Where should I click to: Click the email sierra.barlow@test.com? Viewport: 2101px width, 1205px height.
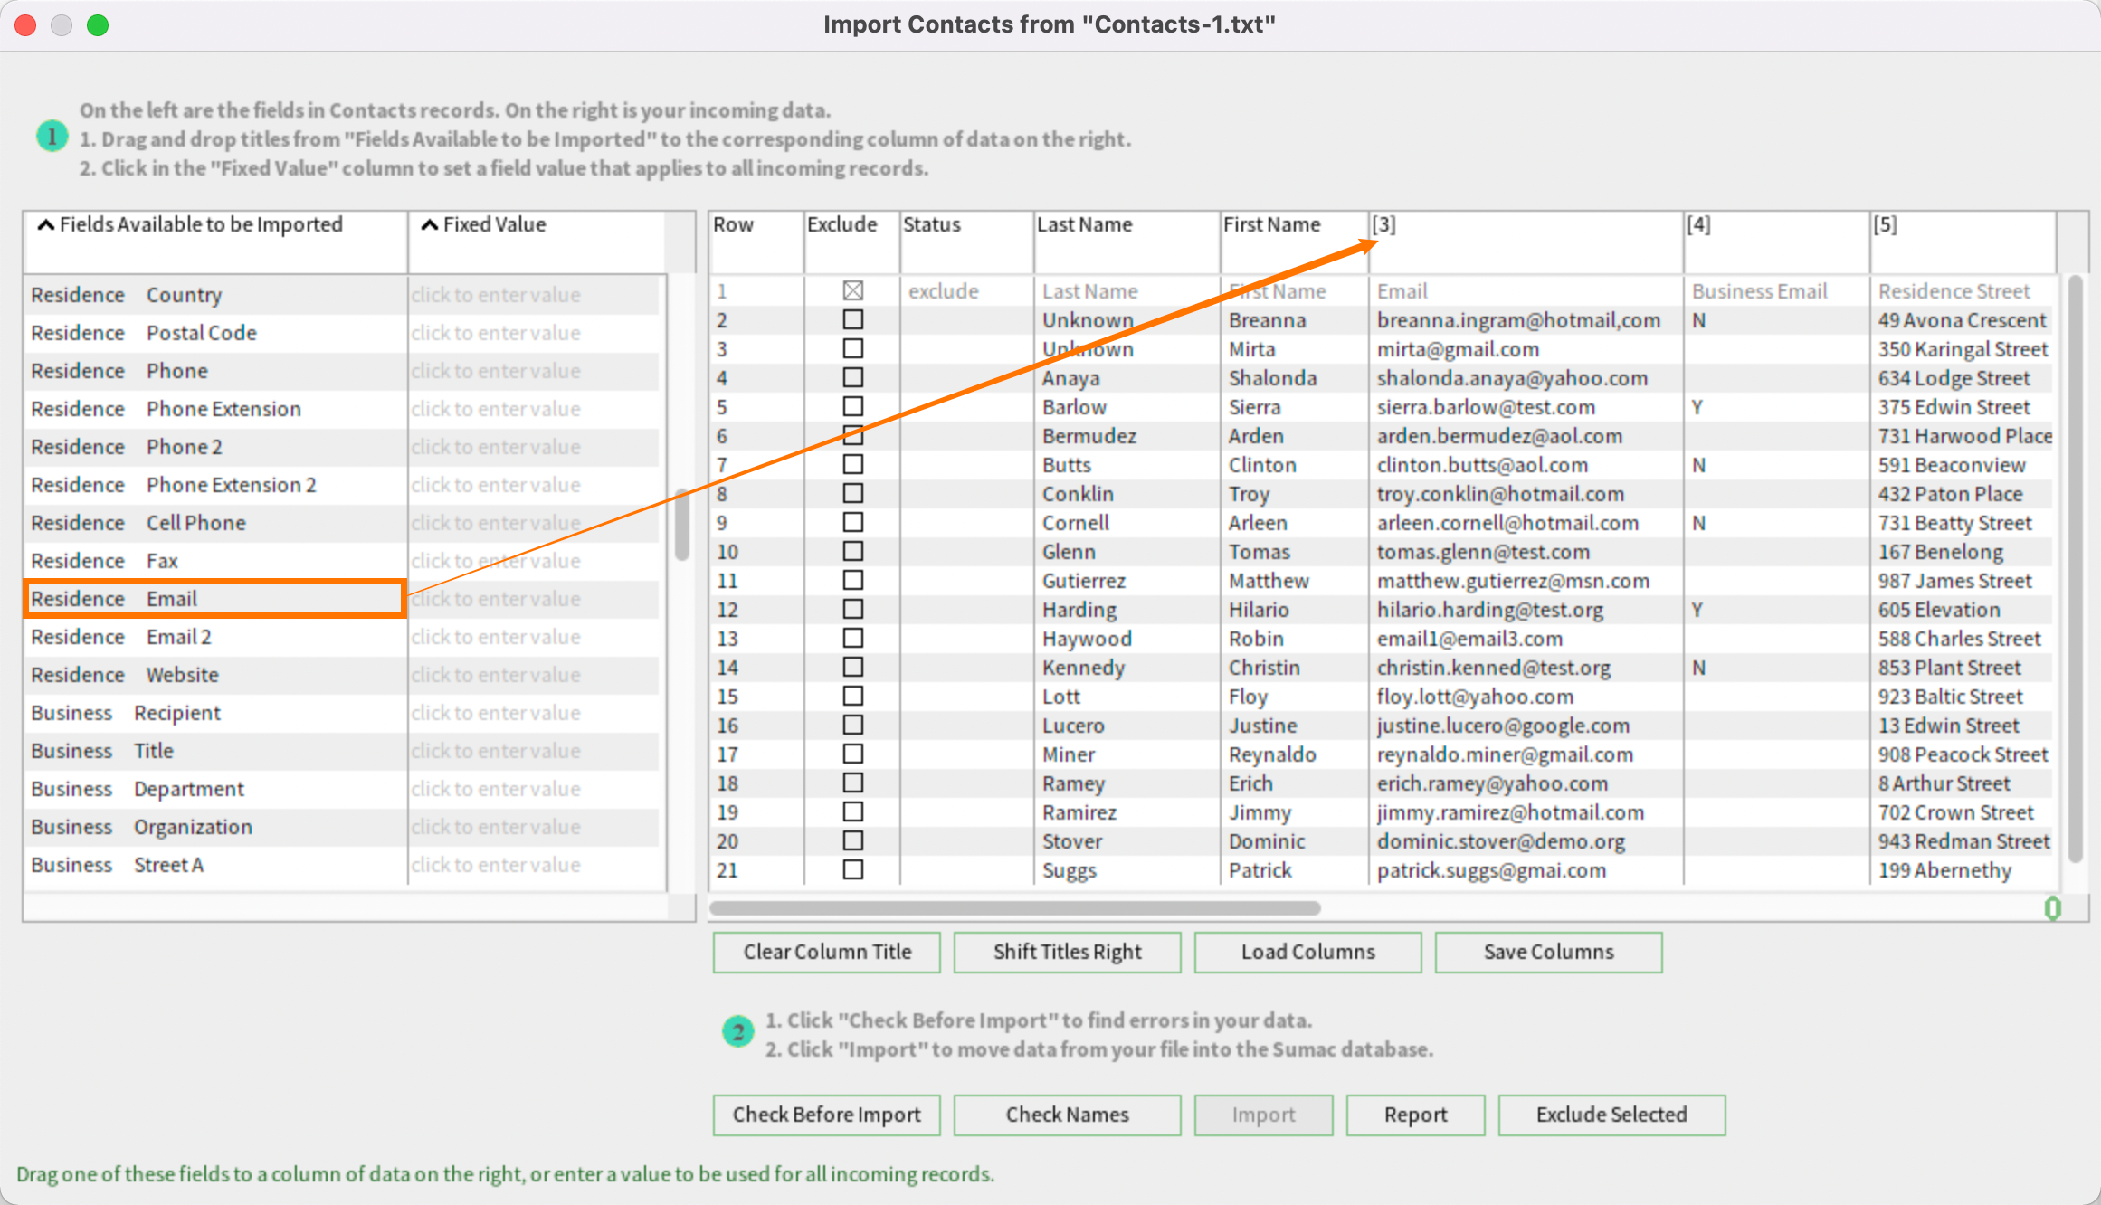[1486, 407]
